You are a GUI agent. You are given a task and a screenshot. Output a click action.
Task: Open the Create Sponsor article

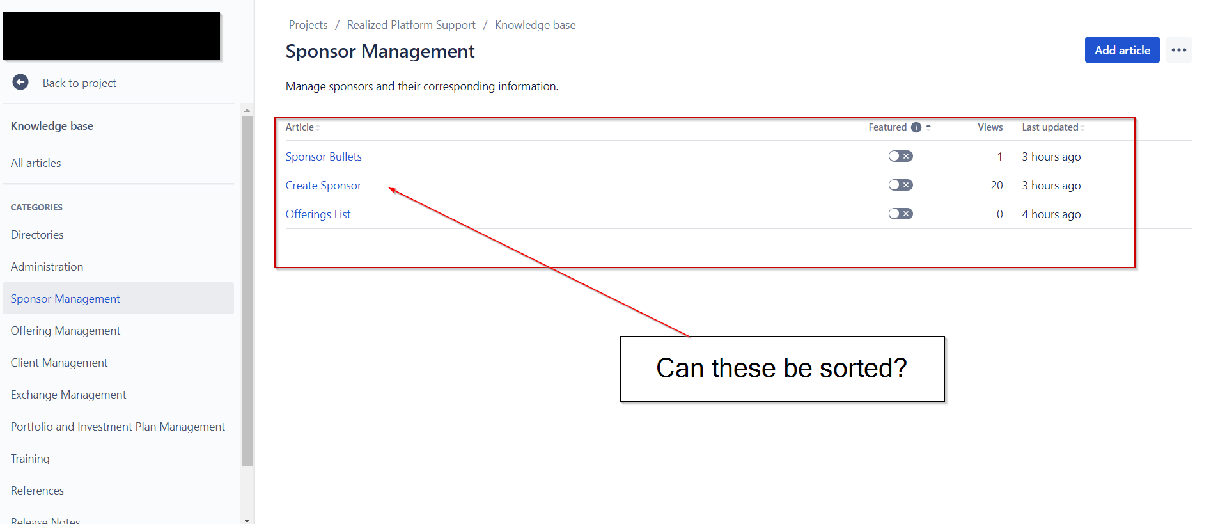coord(323,186)
